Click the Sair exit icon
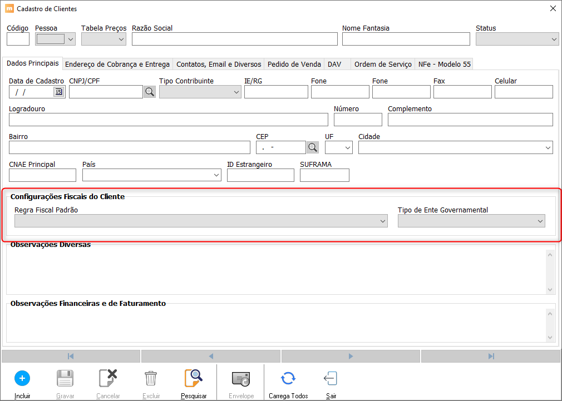Screen dimensions: 562x401 (x=331, y=379)
